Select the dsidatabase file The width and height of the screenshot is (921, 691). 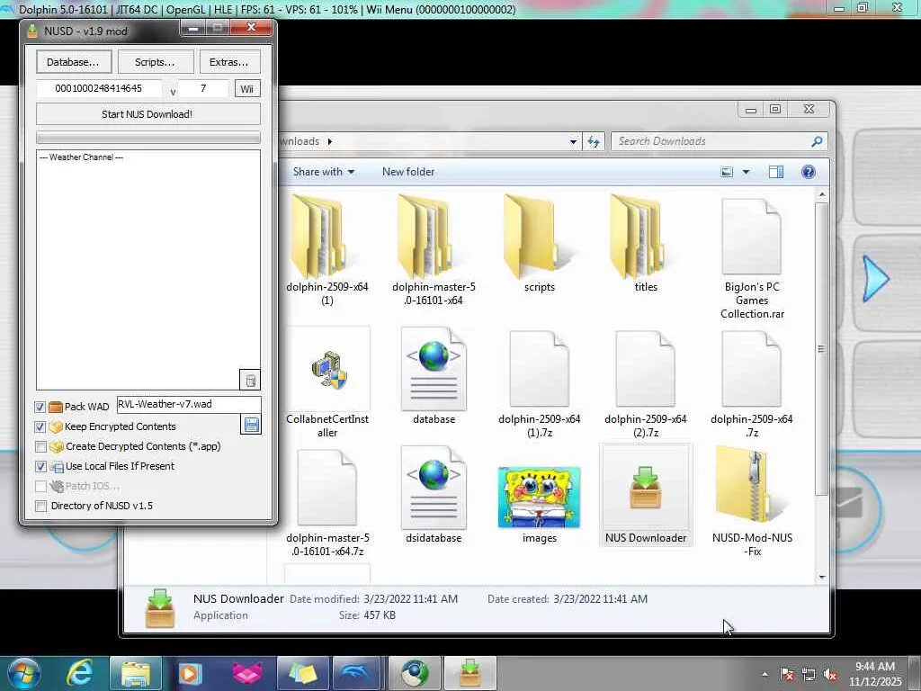(434, 496)
